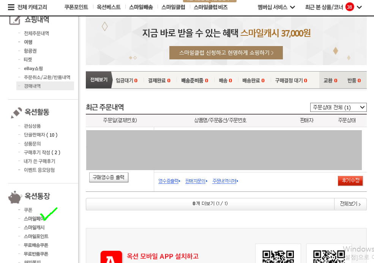The height and width of the screenshot is (263, 374).
Task: Select the 배송 0 tab
Action: (x=226, y=81)
